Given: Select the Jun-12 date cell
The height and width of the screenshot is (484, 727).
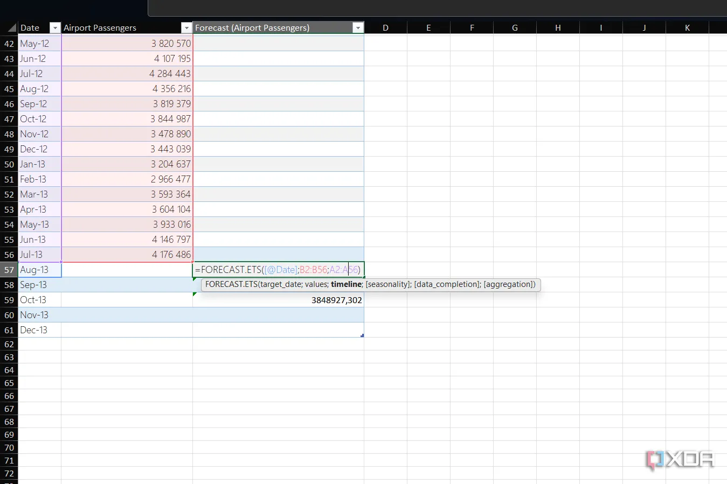Looking at the screenshot, I should coord(40,59).
